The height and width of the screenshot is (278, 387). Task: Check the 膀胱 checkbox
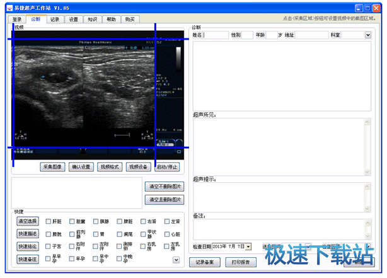click(x=49, y=234)
